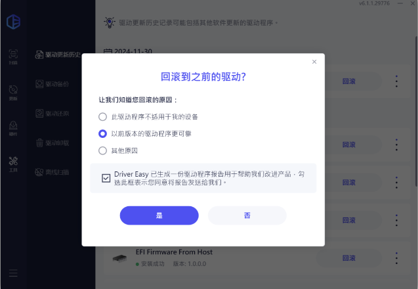Open 驱动备份 menu item
Screen dimensions: 418x289
point(52,84)
